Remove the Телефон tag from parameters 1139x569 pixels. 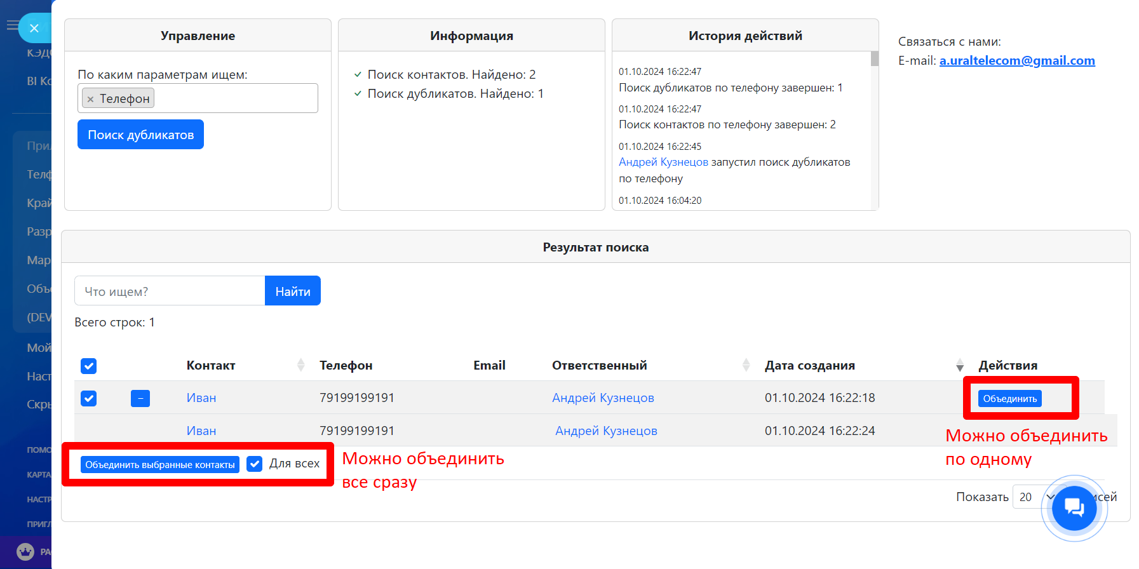tap(90, 99)
